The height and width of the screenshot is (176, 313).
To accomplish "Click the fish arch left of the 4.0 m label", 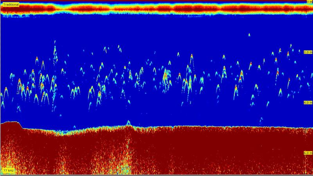I will pyautogui.click(x=289, y=95).
